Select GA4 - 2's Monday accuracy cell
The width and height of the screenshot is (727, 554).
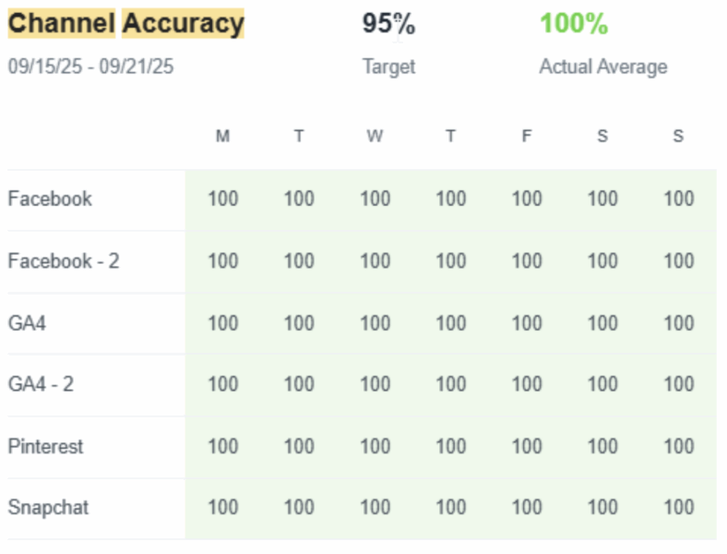coord(222,384)
